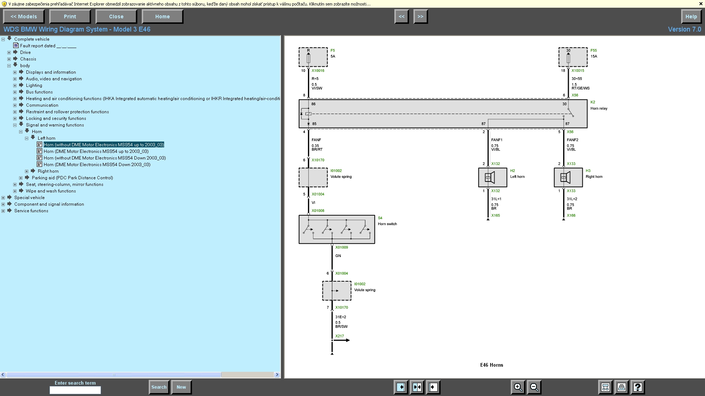Click the print diagram printer icon

(x=622, y=387)
